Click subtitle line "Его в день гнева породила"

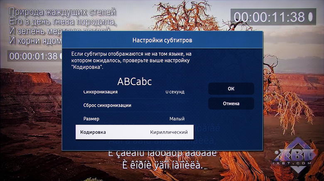coord(63,22)
